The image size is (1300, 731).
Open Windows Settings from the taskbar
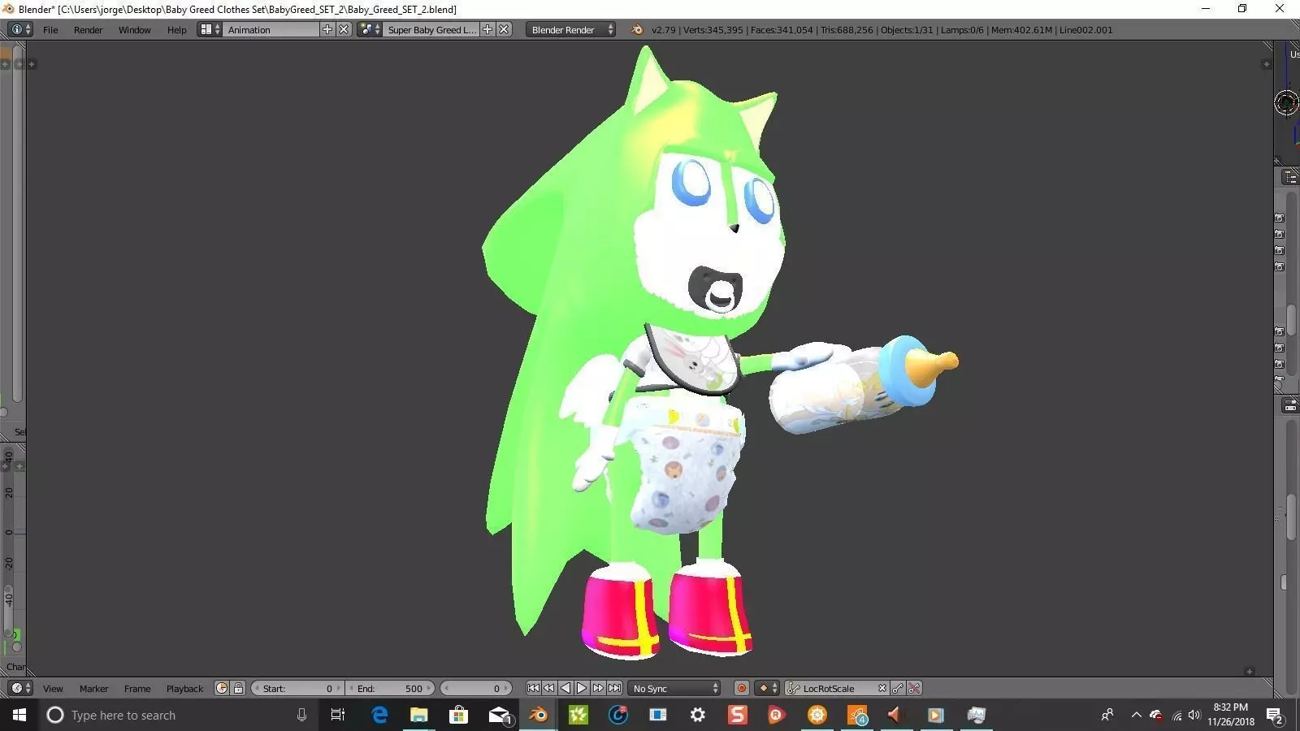coord(697,715)
